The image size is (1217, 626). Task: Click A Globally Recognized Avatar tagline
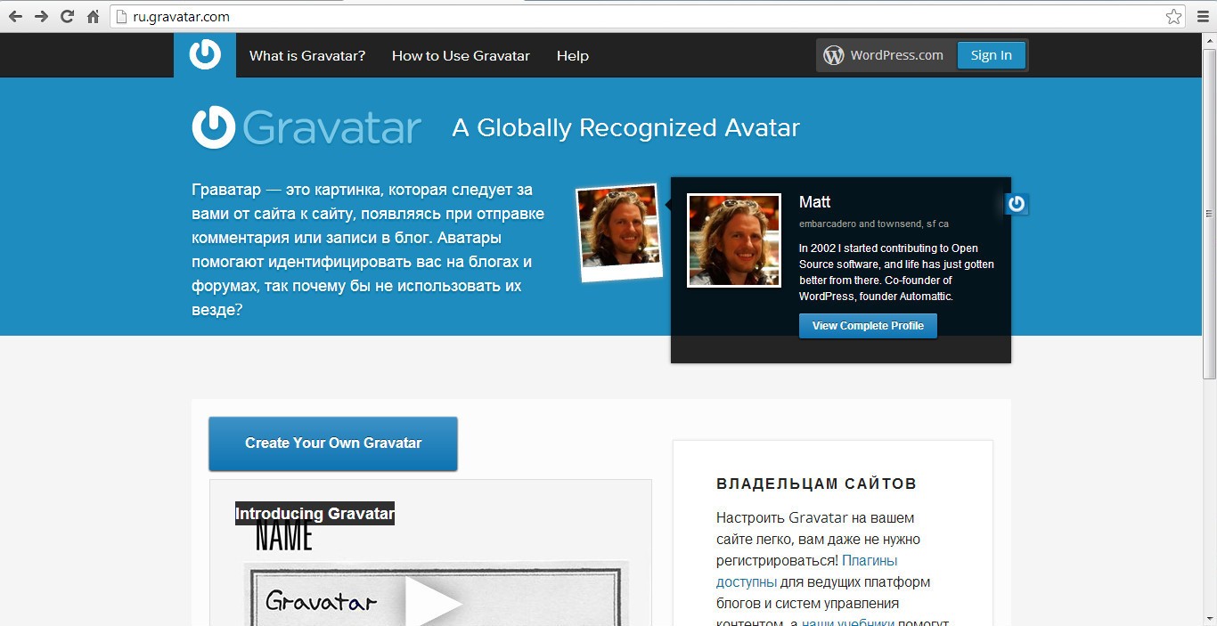click(x=626, y=127)
